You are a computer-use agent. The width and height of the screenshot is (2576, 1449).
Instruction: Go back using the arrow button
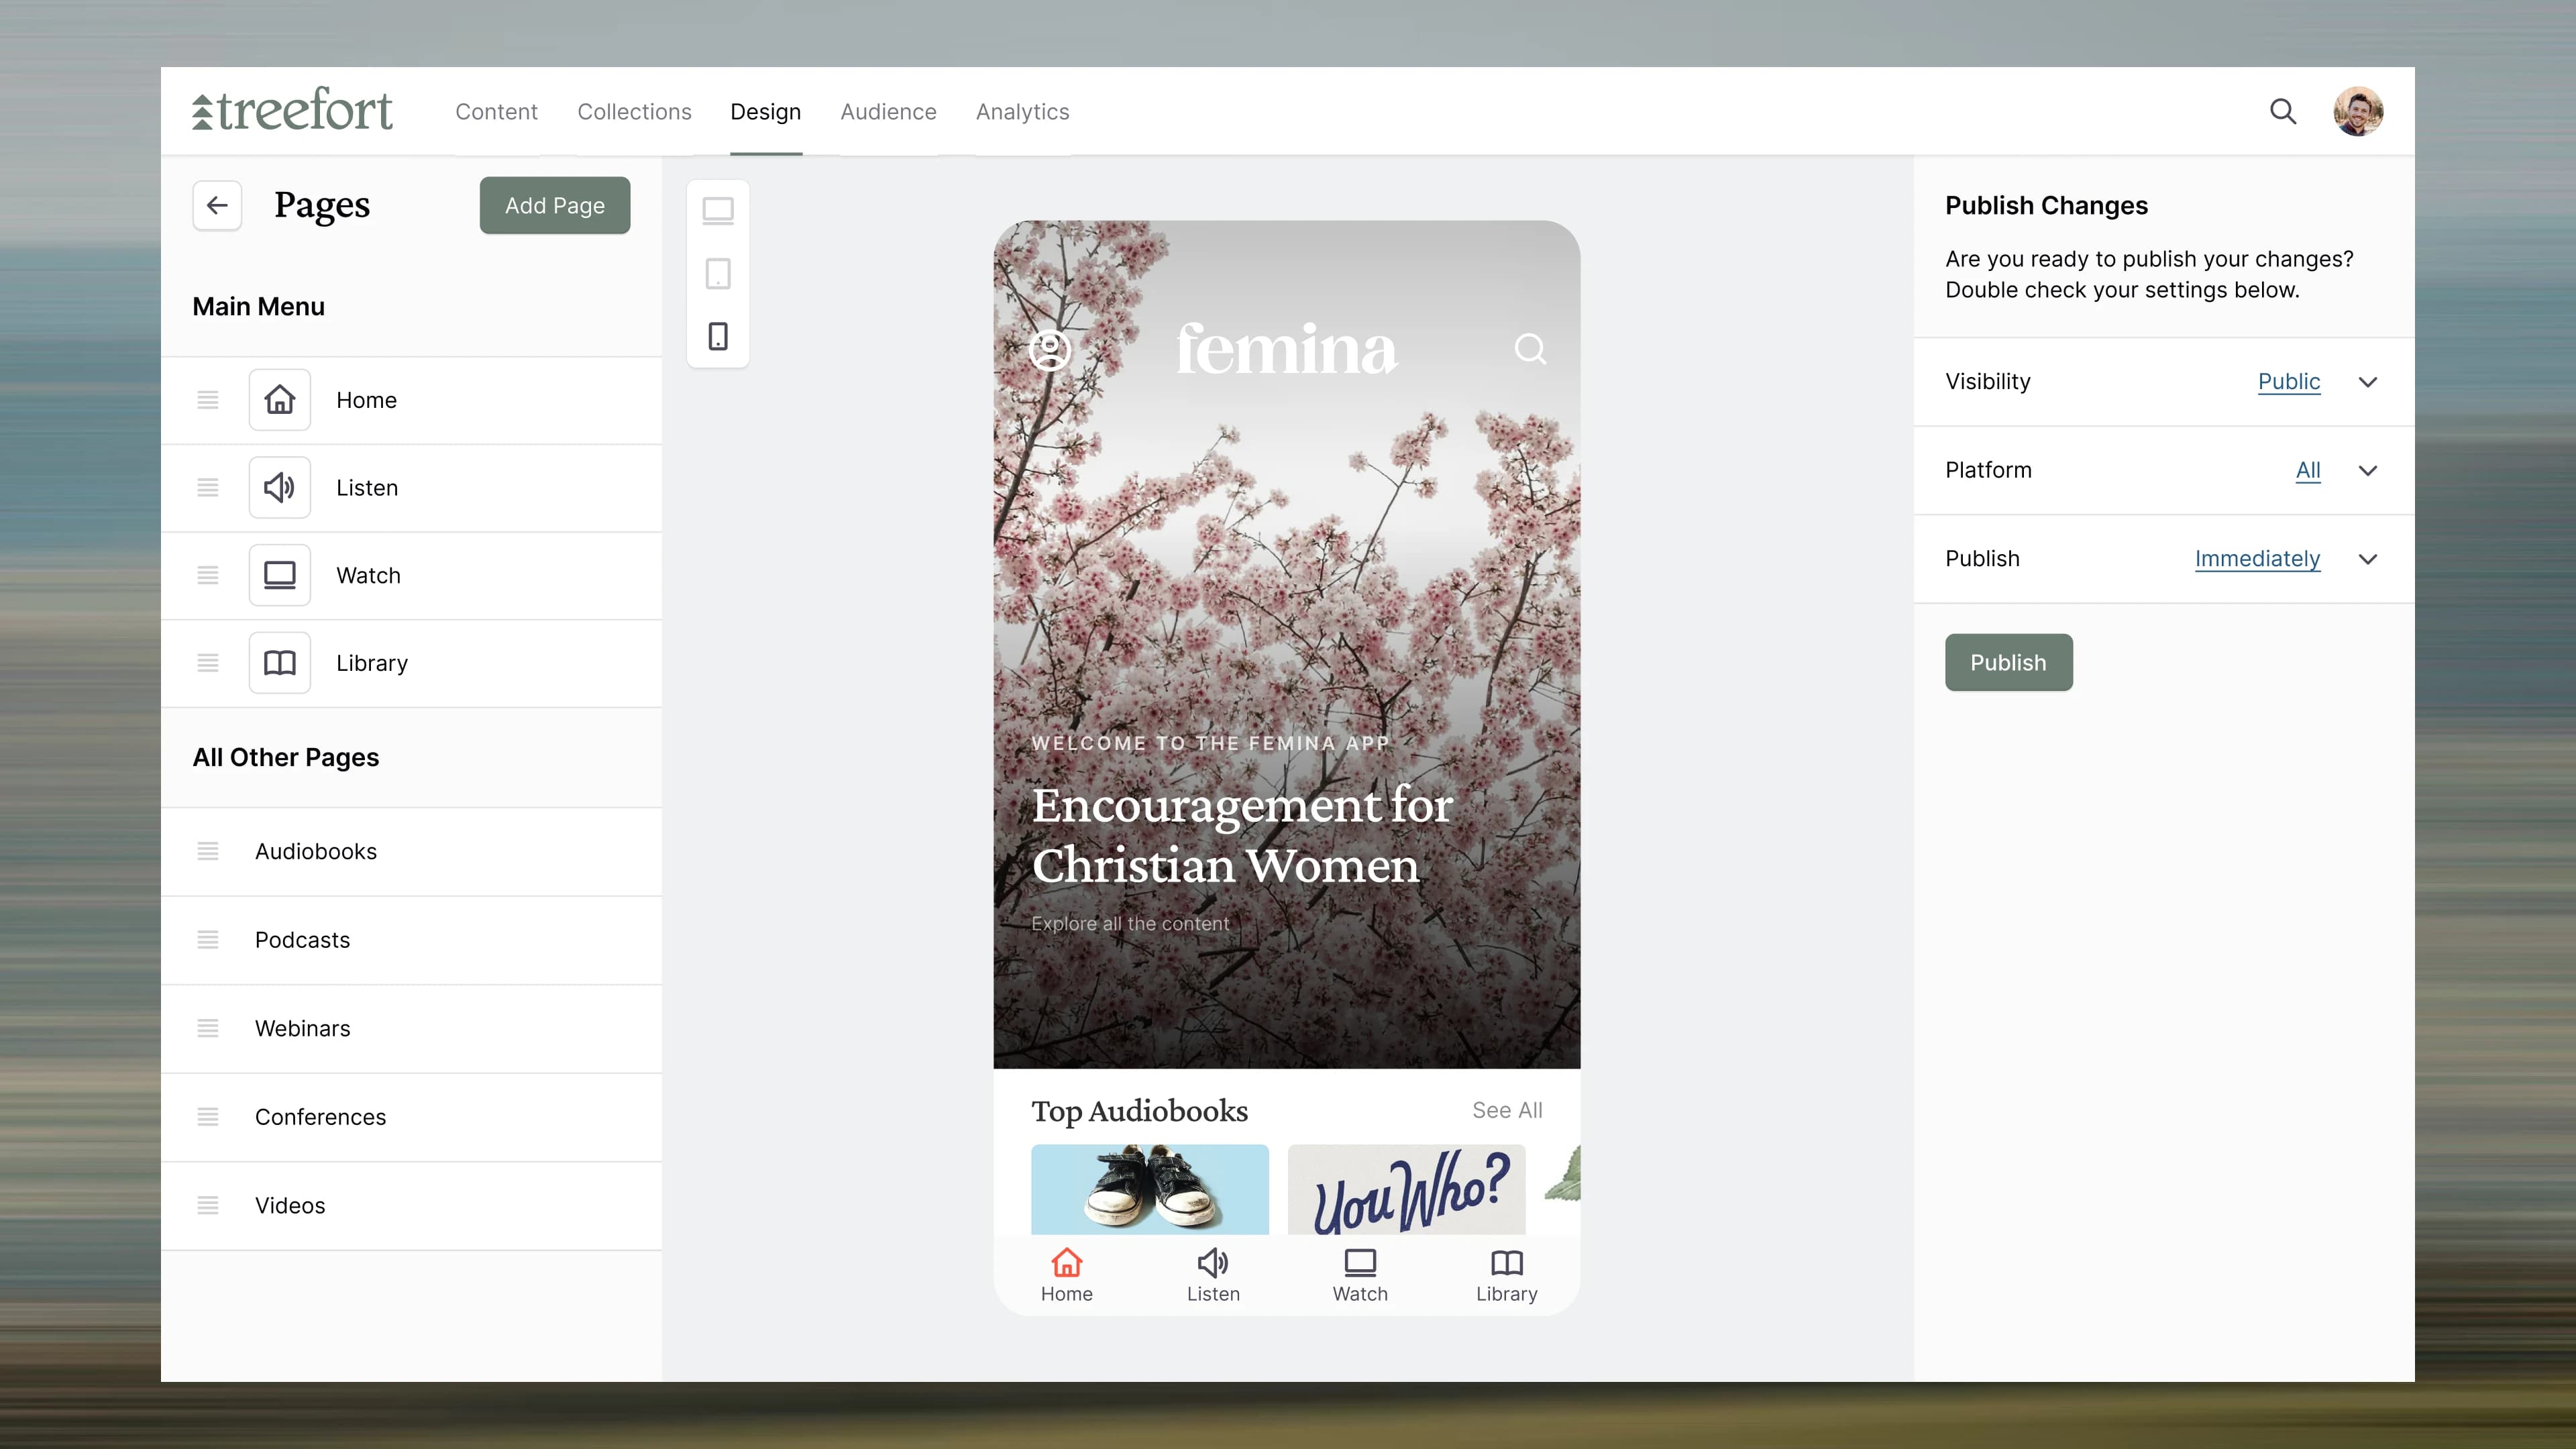[217, 205]
